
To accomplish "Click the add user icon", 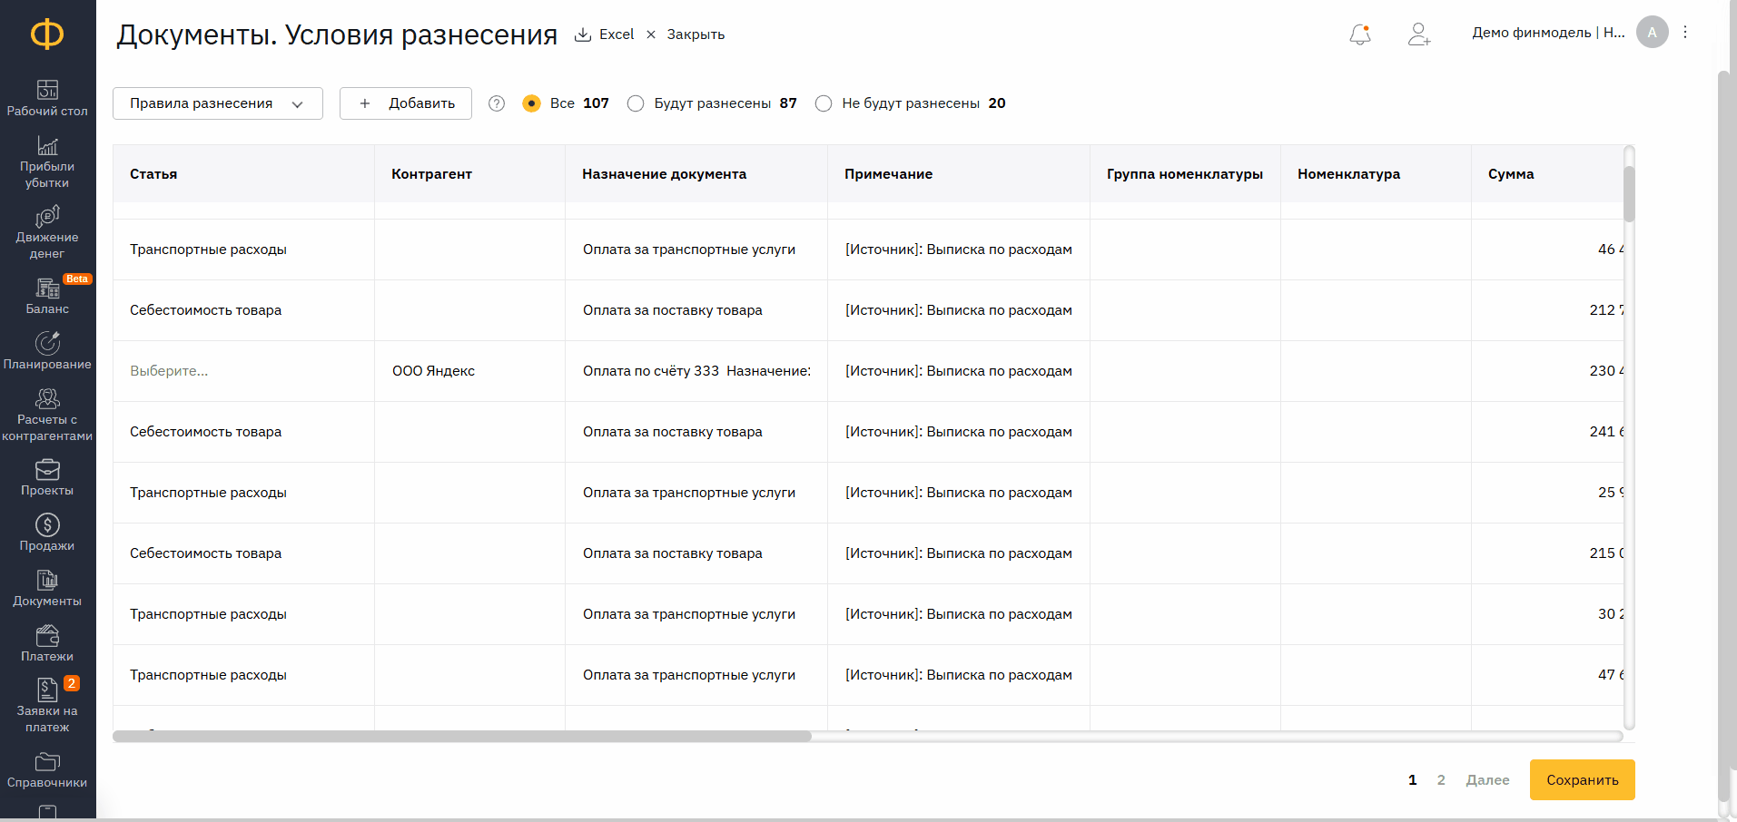I will tap(1418, 34).
